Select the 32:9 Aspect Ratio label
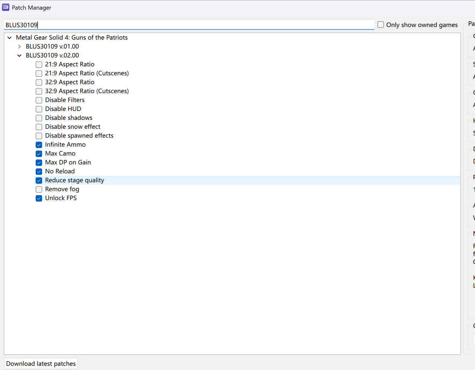Image resolution: width=475 pixels, height=370 pixels. (x=70, y=82)
